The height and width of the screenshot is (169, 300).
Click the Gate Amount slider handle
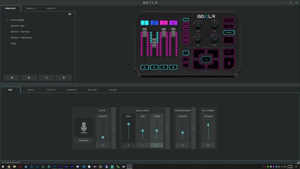103,138
